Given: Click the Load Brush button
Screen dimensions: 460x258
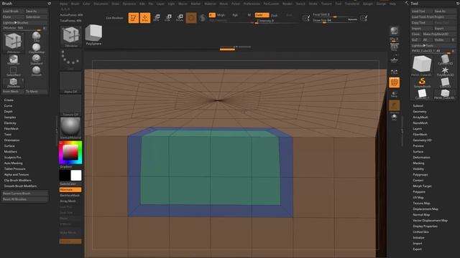Looking at the screenshot, I should [13, 11].
